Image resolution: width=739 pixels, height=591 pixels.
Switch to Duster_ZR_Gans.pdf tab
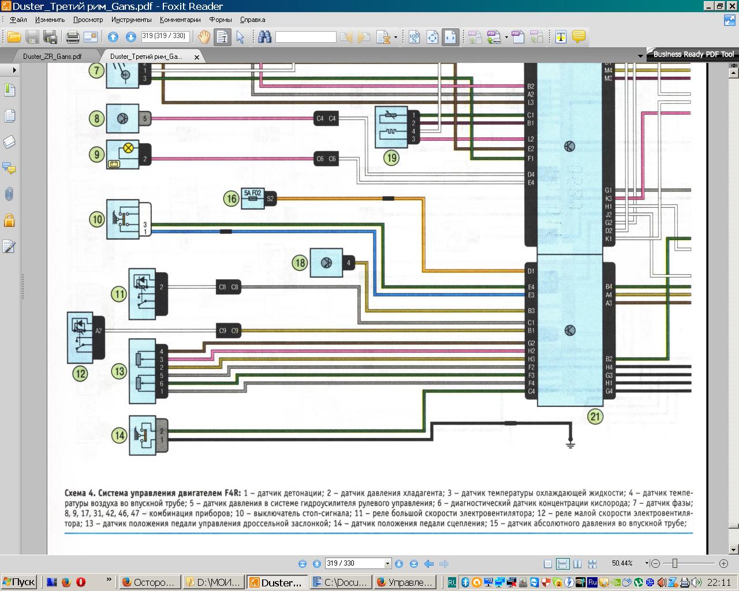(x=52, y=57)
